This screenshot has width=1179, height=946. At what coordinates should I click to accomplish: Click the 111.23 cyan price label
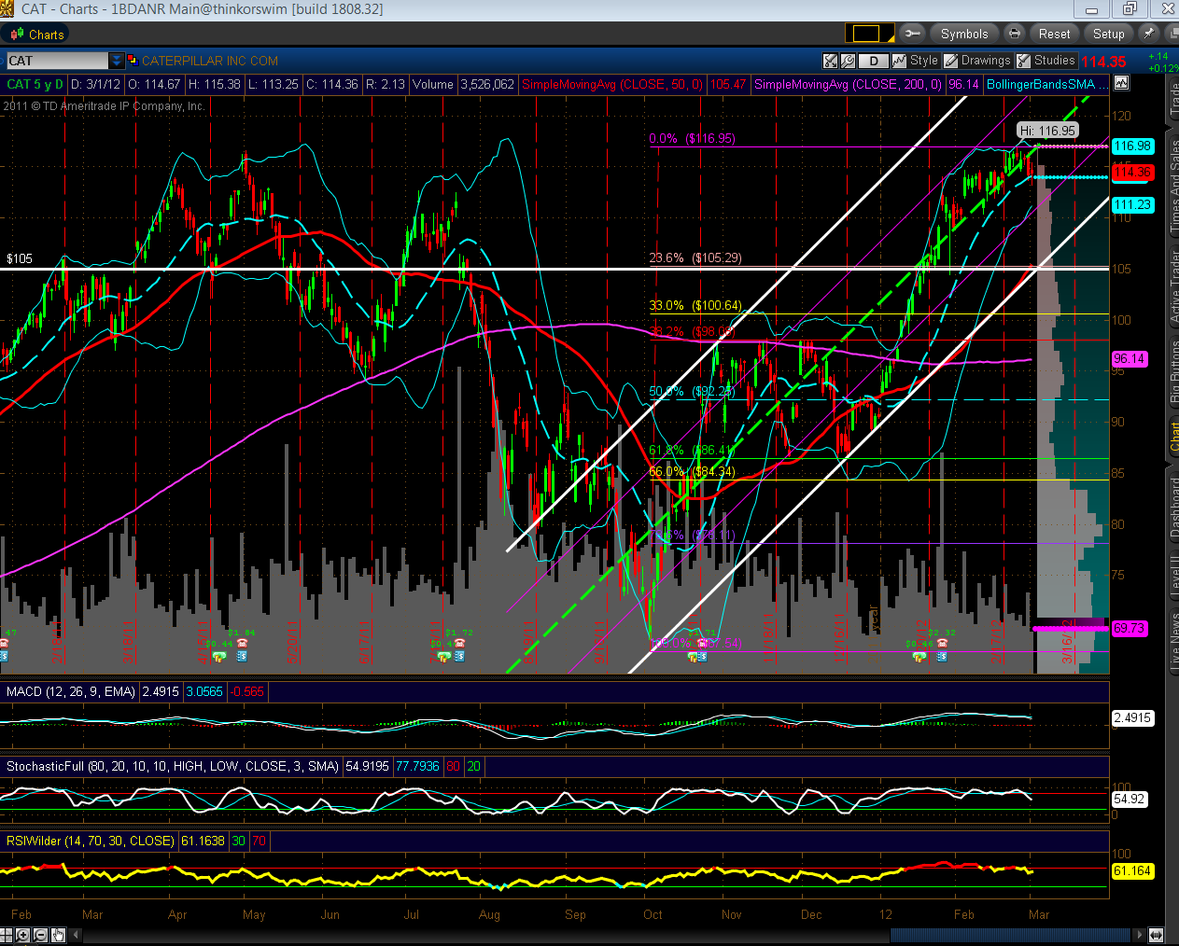1132,205
